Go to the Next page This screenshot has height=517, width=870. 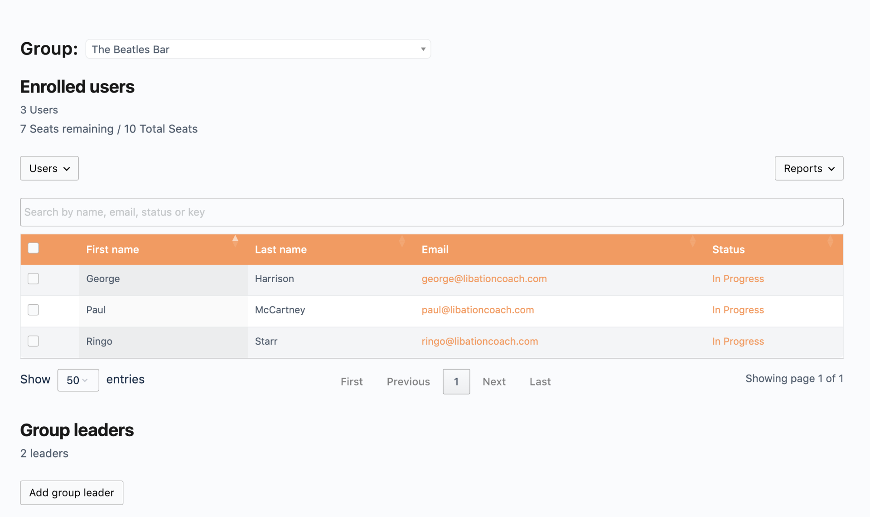pos(494,382)
